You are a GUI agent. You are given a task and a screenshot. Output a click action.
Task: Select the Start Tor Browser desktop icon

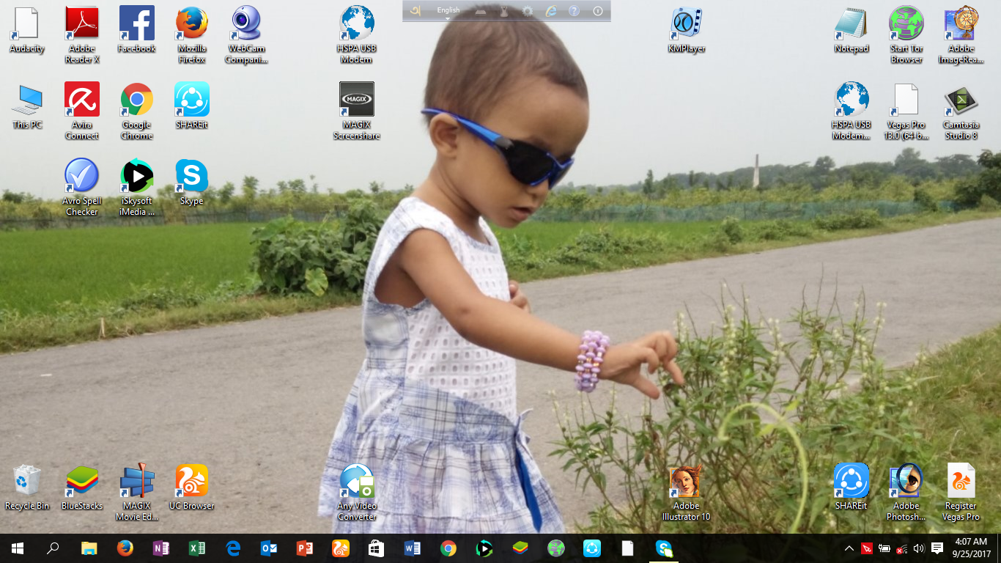tap(906, 35)
